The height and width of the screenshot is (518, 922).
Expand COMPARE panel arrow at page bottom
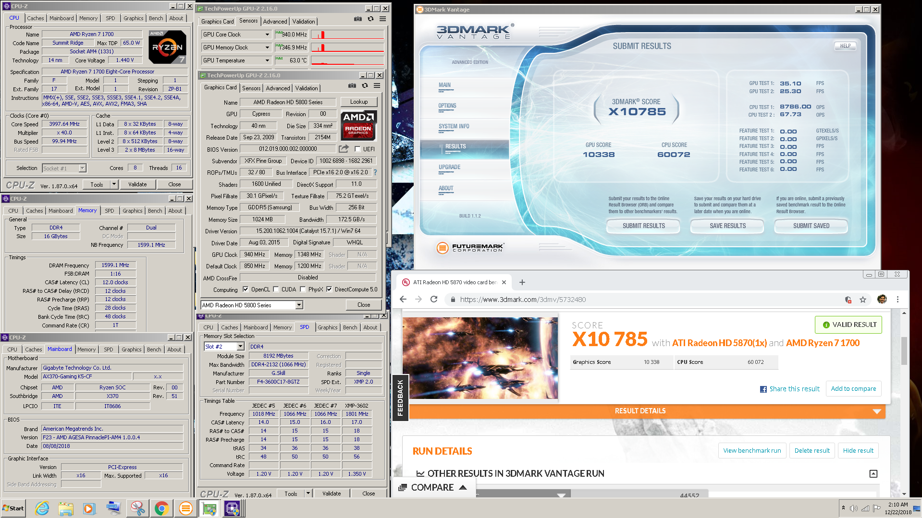coord(463,487)
